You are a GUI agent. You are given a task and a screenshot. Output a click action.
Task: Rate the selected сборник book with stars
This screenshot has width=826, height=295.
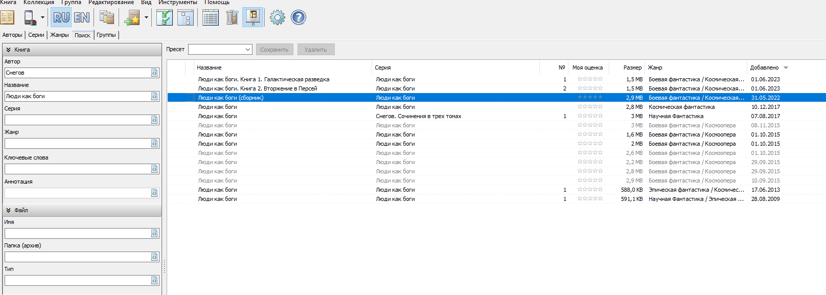click(590, 97)
